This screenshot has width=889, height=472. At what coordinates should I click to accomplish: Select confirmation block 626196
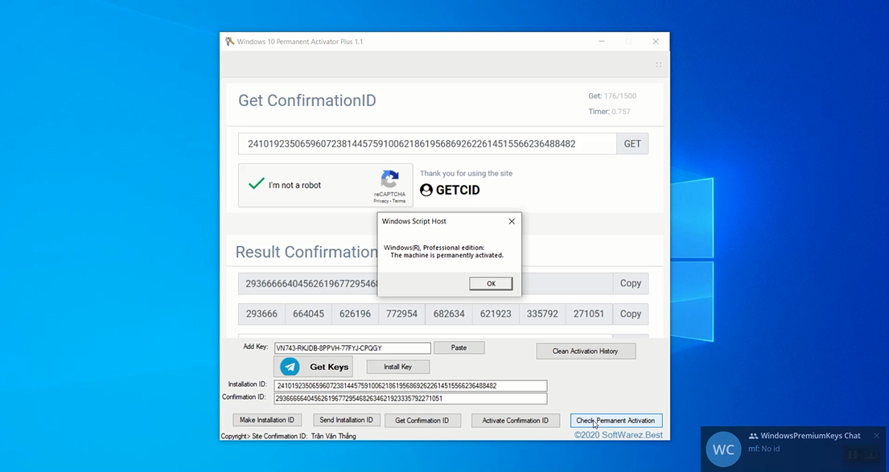[x=355, y=314]
